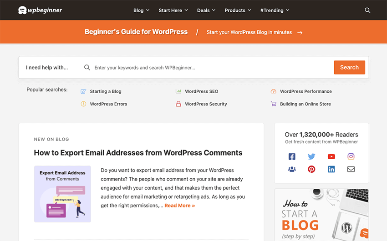Open the WordPress Security popular search
This screenshot has height=241, width=387.
[206, 104]
